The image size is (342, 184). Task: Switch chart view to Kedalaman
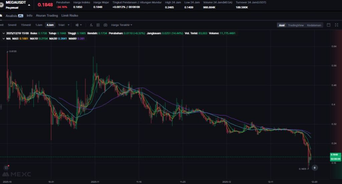click(314, 25)
